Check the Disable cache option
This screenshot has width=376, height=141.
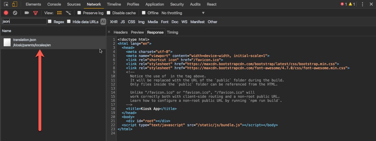109,13
